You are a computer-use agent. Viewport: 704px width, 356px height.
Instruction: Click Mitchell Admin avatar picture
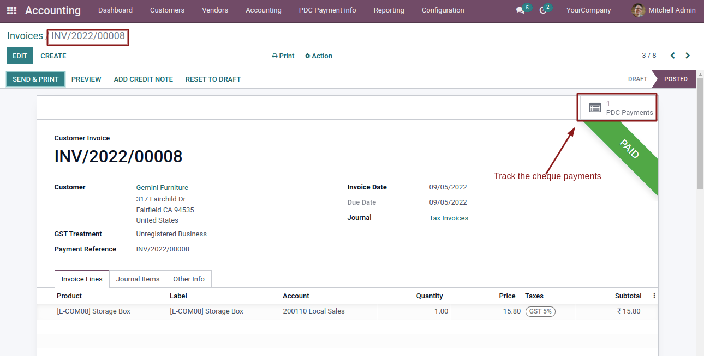(638, 10)
